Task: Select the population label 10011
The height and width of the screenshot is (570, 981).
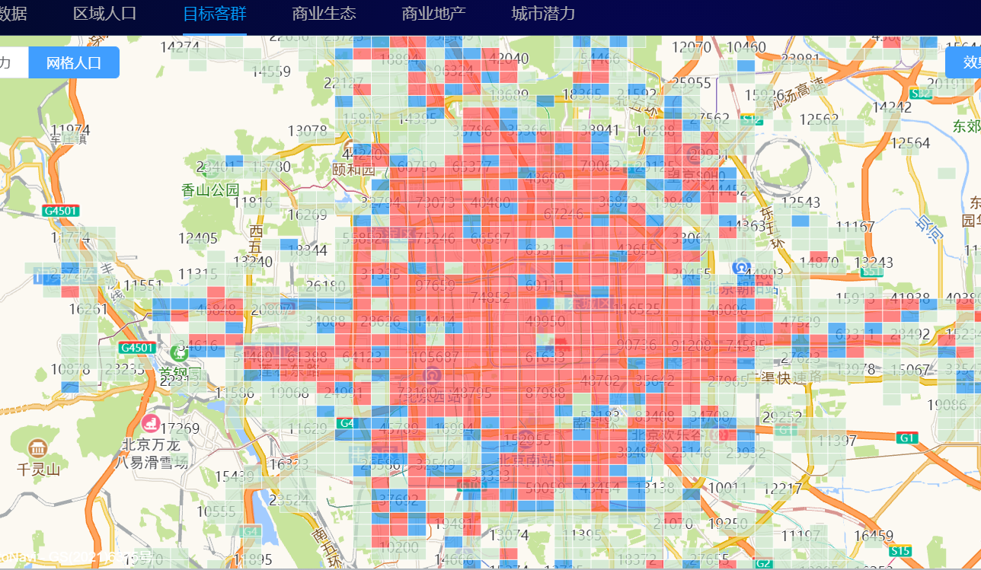Action: tap(728, 487)
